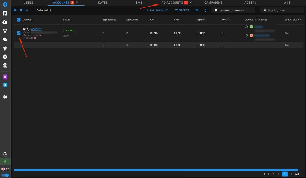The image size is (306, 178).
Task: Sort by the Spend column header
Action: [201, 19]
